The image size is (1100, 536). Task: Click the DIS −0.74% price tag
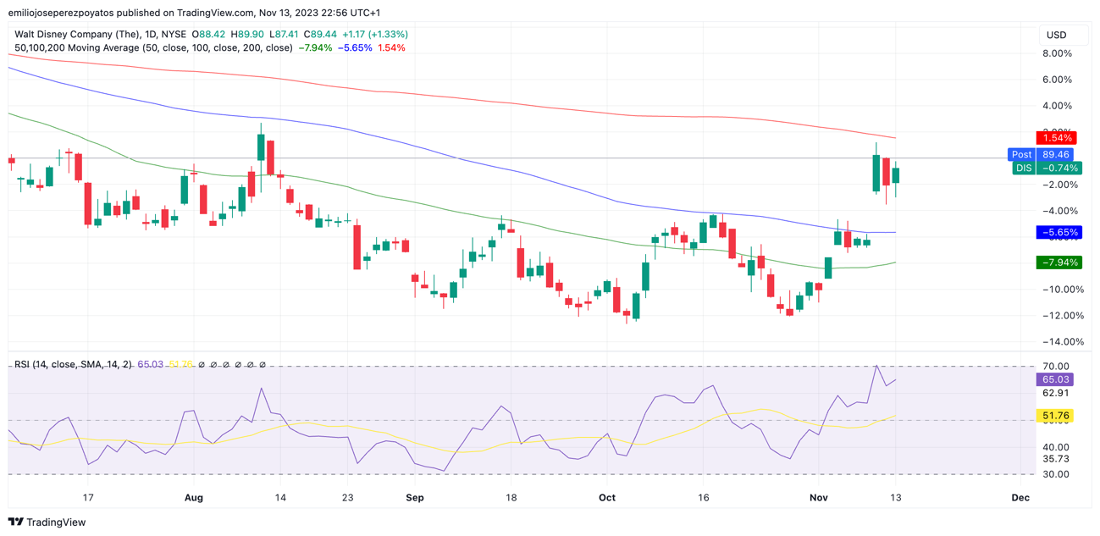pos(1046,169)
